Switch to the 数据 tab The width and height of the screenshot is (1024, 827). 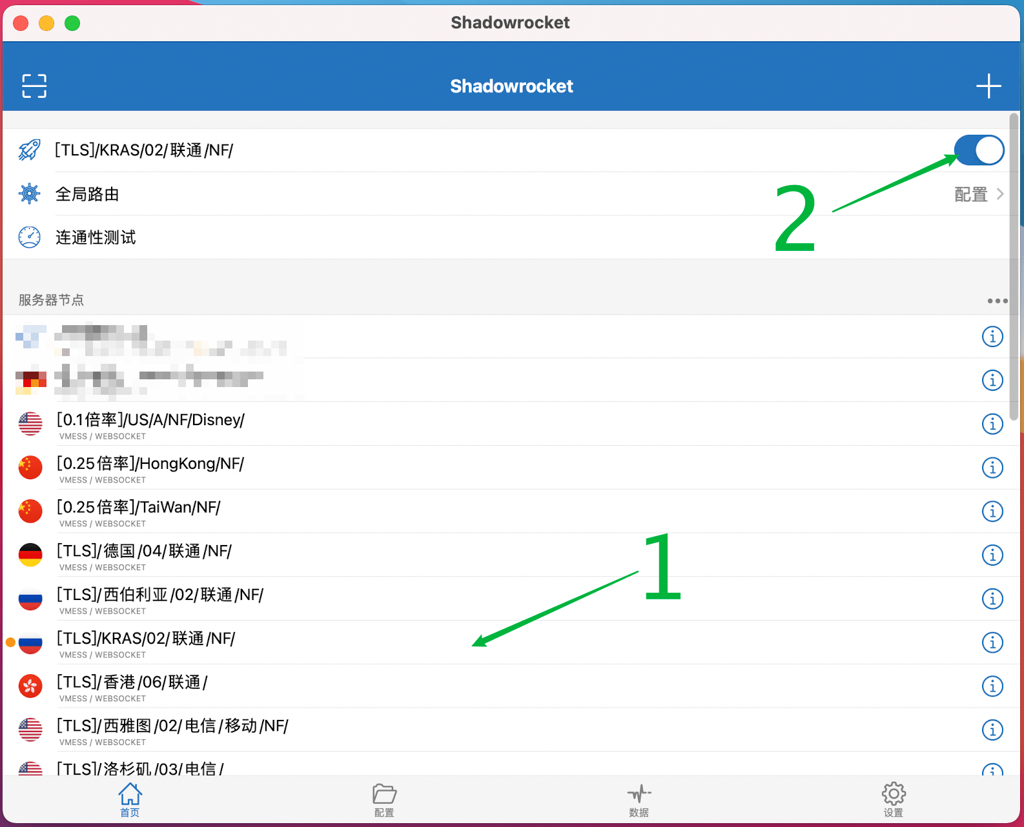639,800
